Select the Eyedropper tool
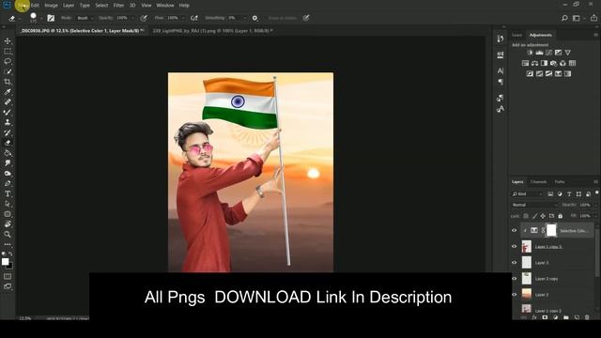The height and width of the screenshot is (338, 601). tap(8, 92)
